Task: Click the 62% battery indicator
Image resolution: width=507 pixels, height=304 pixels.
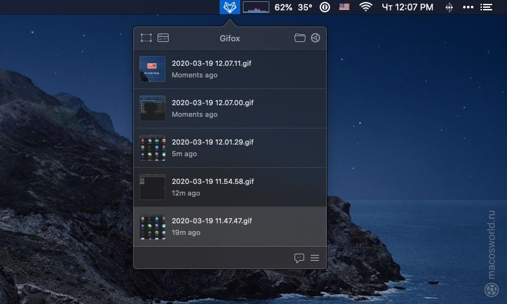Action: pos(284,7)
